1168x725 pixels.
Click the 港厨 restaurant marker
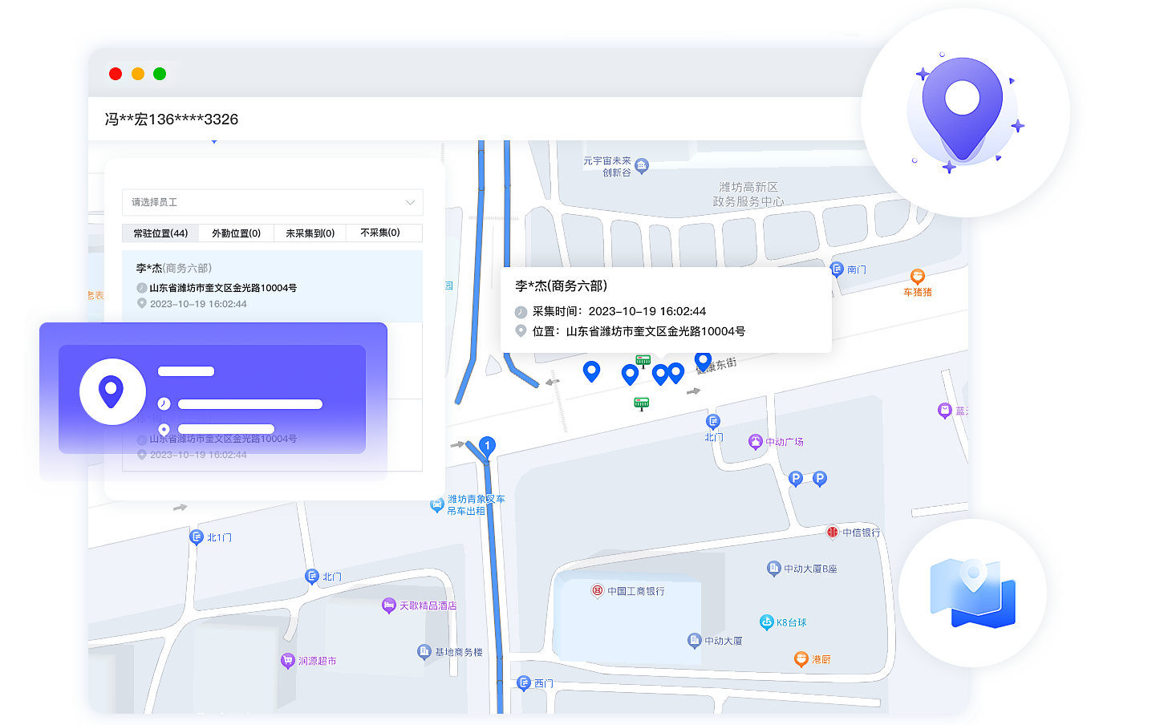click(x=801, y=658)
